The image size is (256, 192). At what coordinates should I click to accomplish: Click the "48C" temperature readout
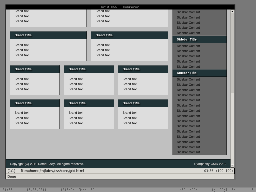[182, 190]
